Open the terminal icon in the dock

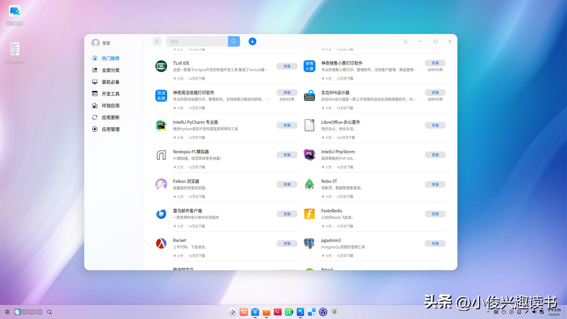coord(278,312)
